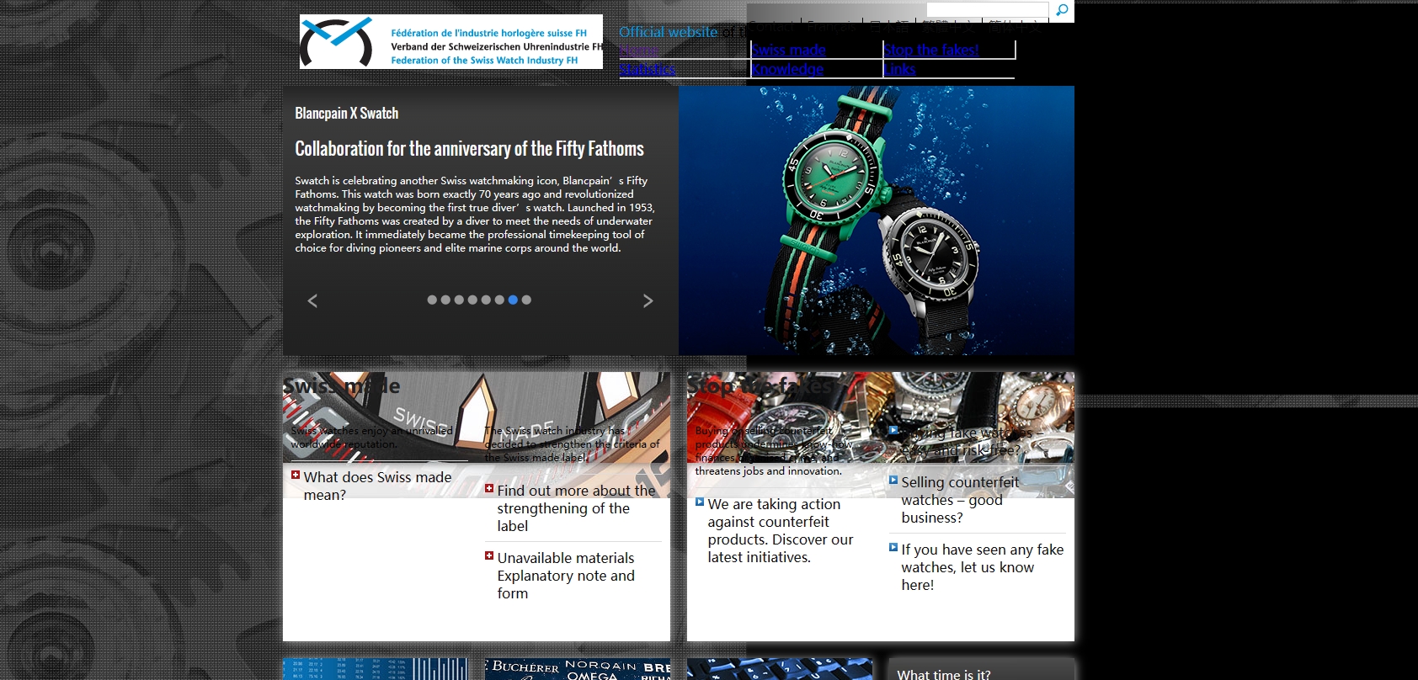Click the 'What time is it?' panel

tap(981, 670)
